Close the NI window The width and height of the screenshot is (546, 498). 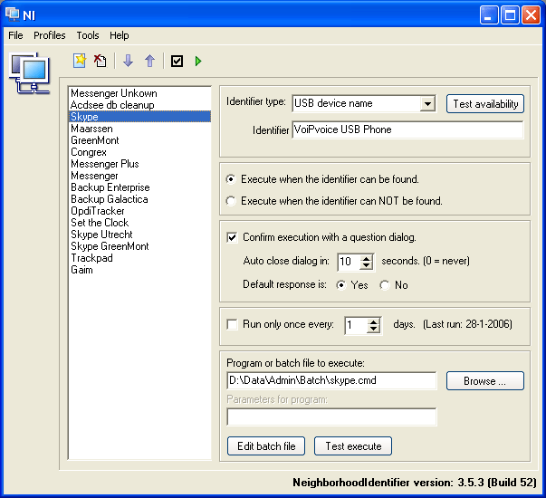(x=531, y=15)
